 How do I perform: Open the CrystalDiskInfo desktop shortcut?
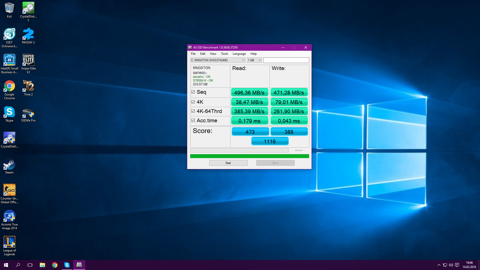coord(9,140)
